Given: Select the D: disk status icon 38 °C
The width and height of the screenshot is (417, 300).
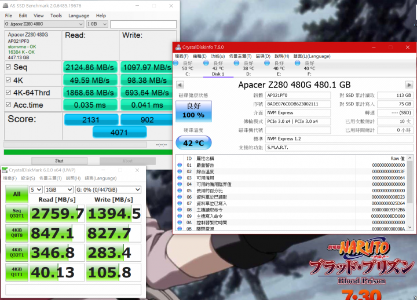Looking at the screenshot, I should click(x=236, y=63).
